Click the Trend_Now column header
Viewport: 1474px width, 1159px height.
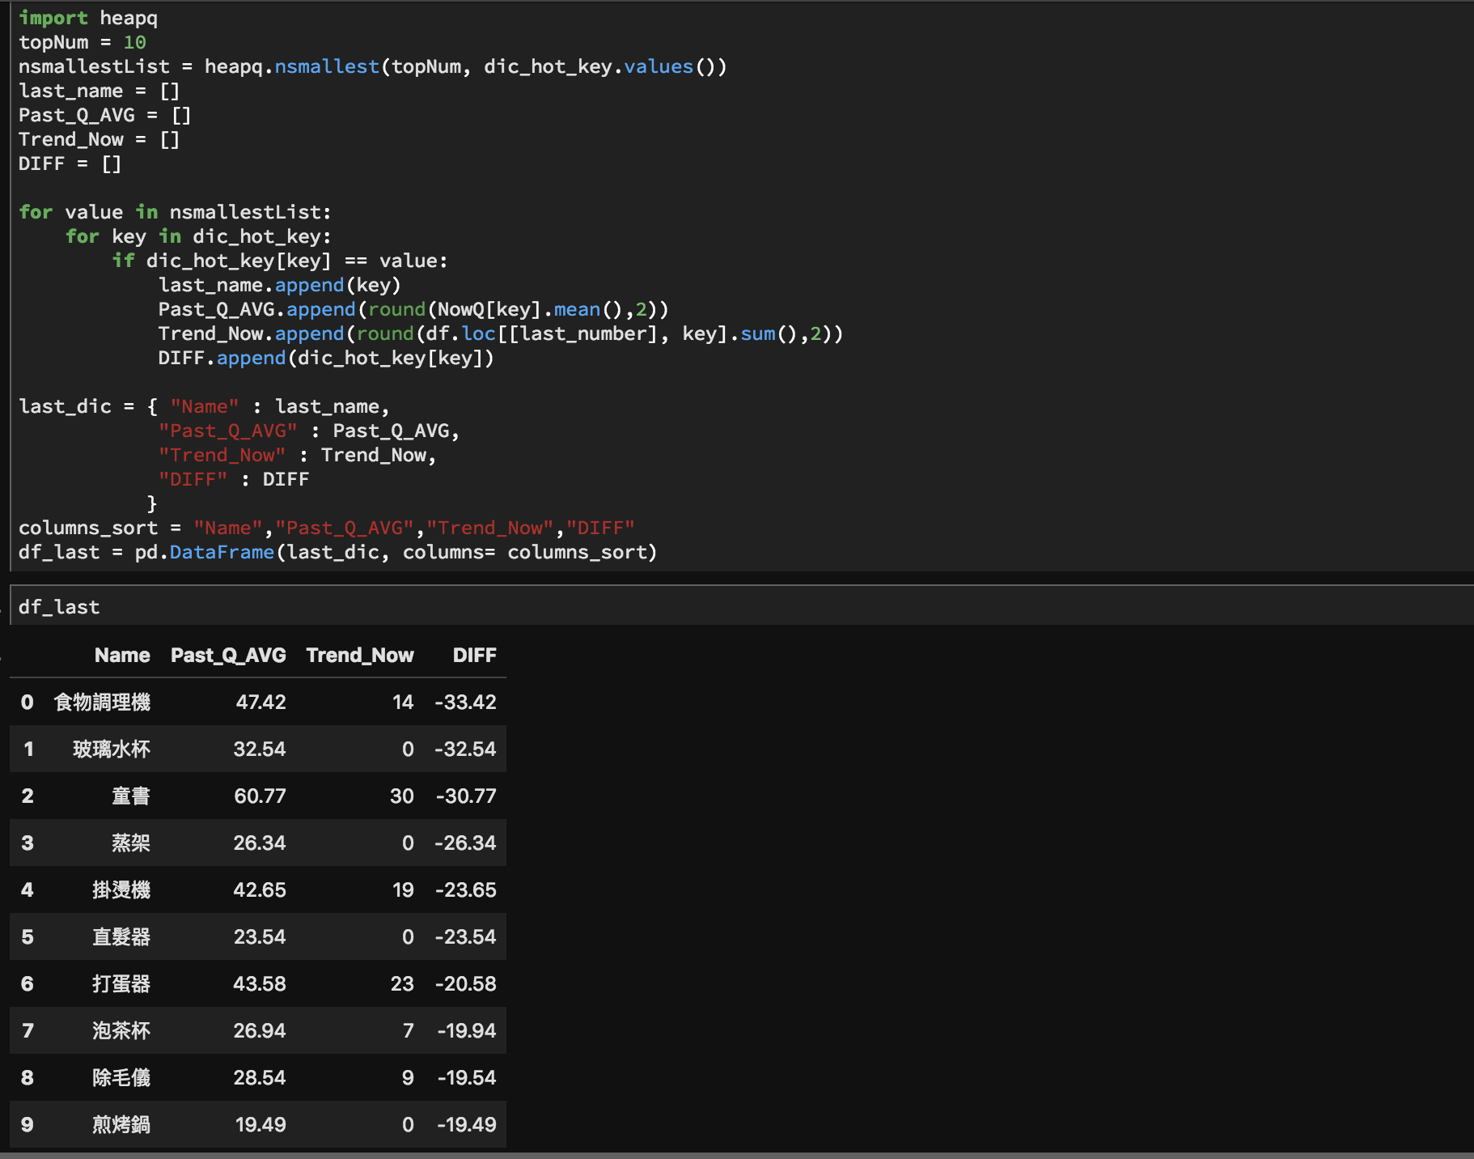click(x=360, y=655)
